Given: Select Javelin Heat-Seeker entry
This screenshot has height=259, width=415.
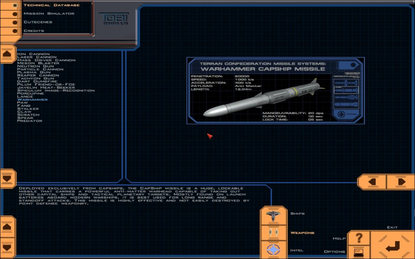Looking at the screenshot, I should (46, 87).
